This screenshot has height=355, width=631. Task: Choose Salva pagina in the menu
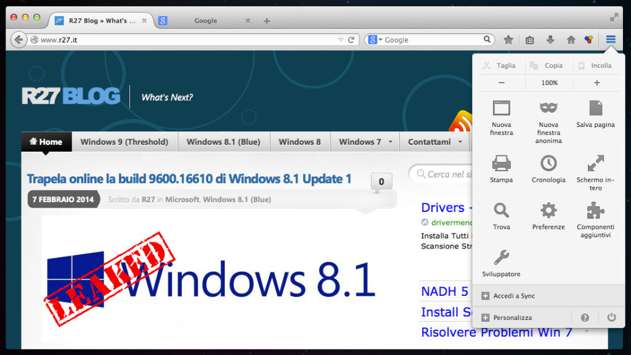tap(595, 114)
